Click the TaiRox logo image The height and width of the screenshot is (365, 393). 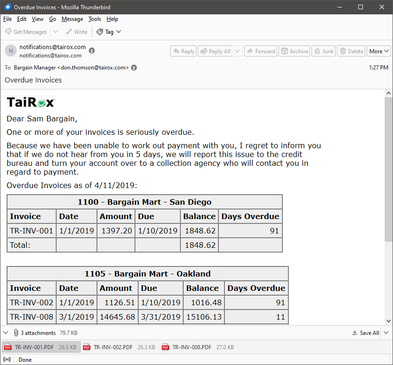[x=31, y=102]
